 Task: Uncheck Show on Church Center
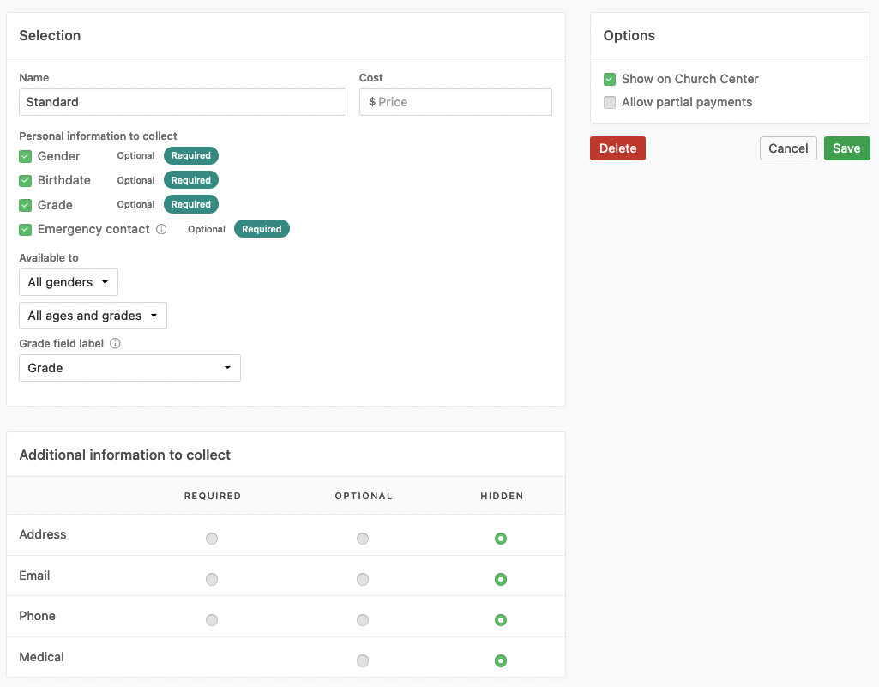coord(610,79)
